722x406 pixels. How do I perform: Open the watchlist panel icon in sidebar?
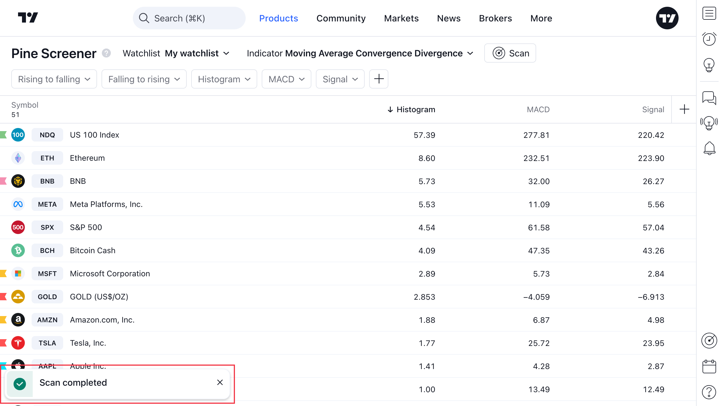pyautogui.click(x=709, y=14)
